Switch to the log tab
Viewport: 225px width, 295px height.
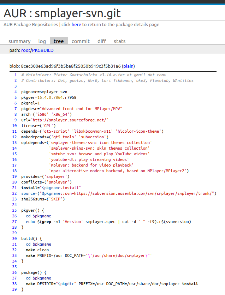(42, 41)
